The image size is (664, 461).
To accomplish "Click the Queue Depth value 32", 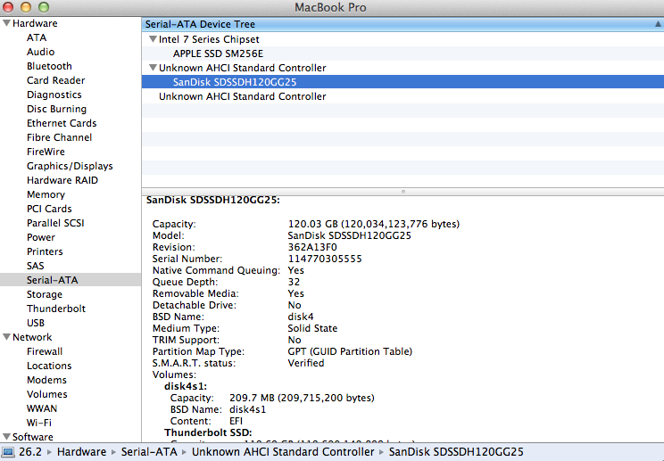I will tap(294, 282).
